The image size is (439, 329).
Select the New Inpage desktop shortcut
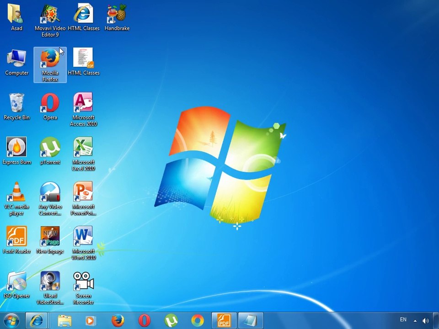tap(50, 240)
